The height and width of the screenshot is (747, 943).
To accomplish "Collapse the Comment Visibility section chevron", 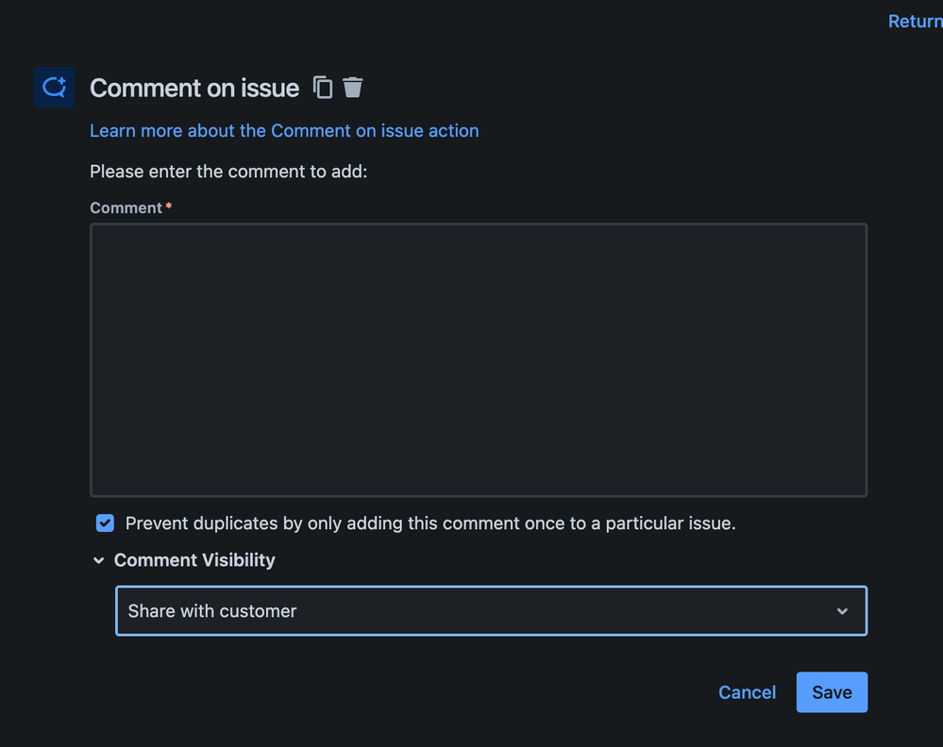I will coord(98,560).
